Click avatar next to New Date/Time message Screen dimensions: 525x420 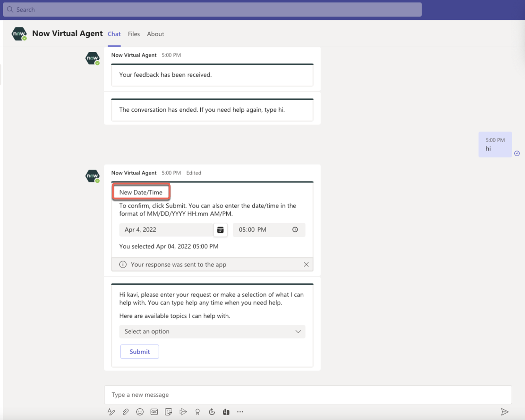93,176
